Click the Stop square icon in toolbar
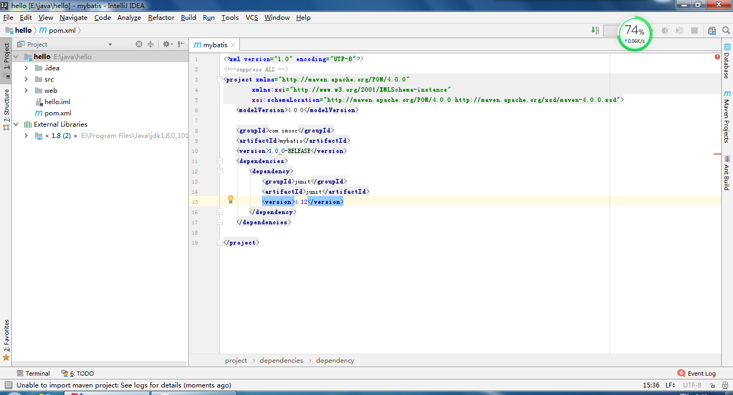Viewport: 733px width, 395px height. click(694, 31)
